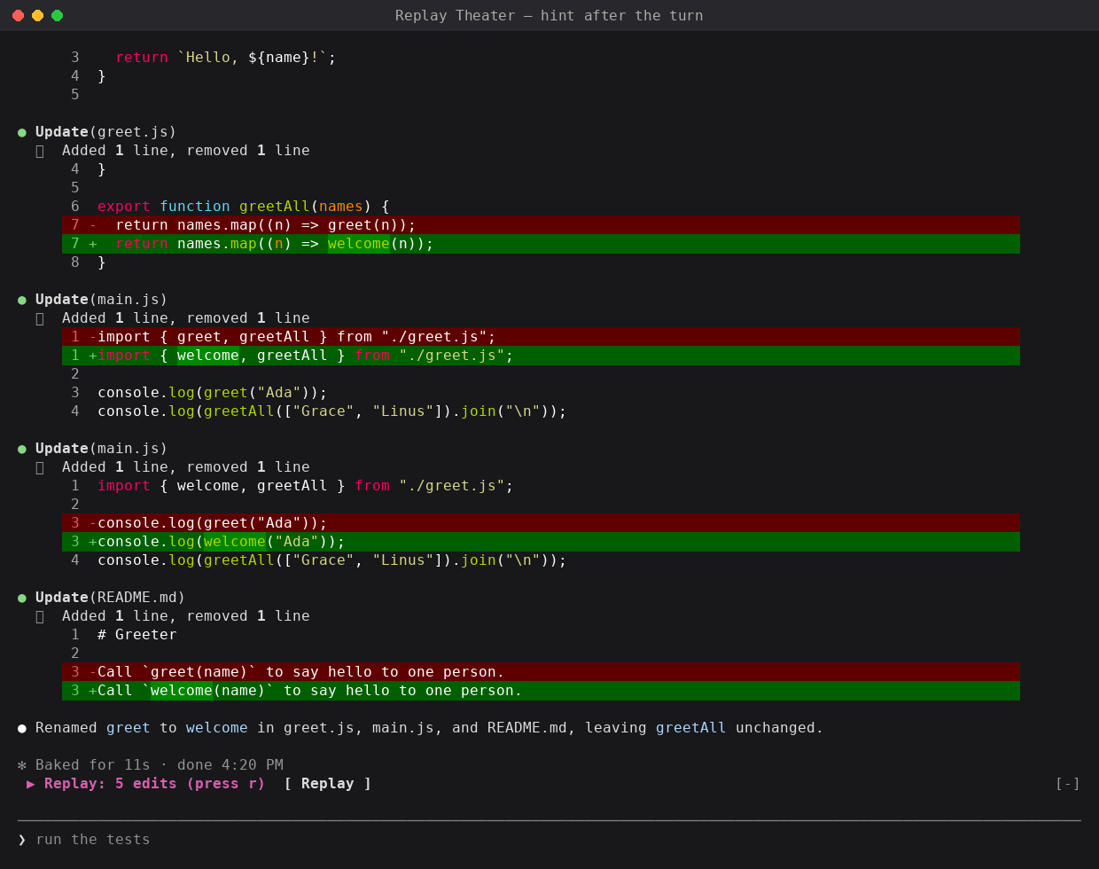Viewport: 1099px width, 869px height.
Task: Click the green bullet beside Update(README.md)
Action: pos(22,598)
